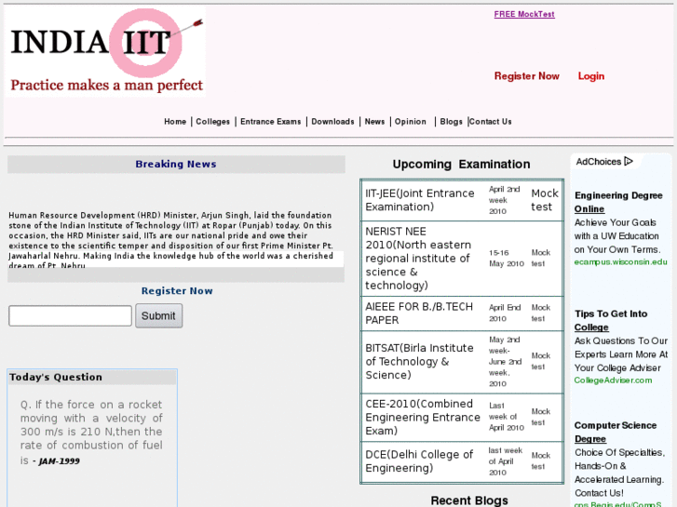
Task: Click the JAM-1999 question source label
Action: 60,461
